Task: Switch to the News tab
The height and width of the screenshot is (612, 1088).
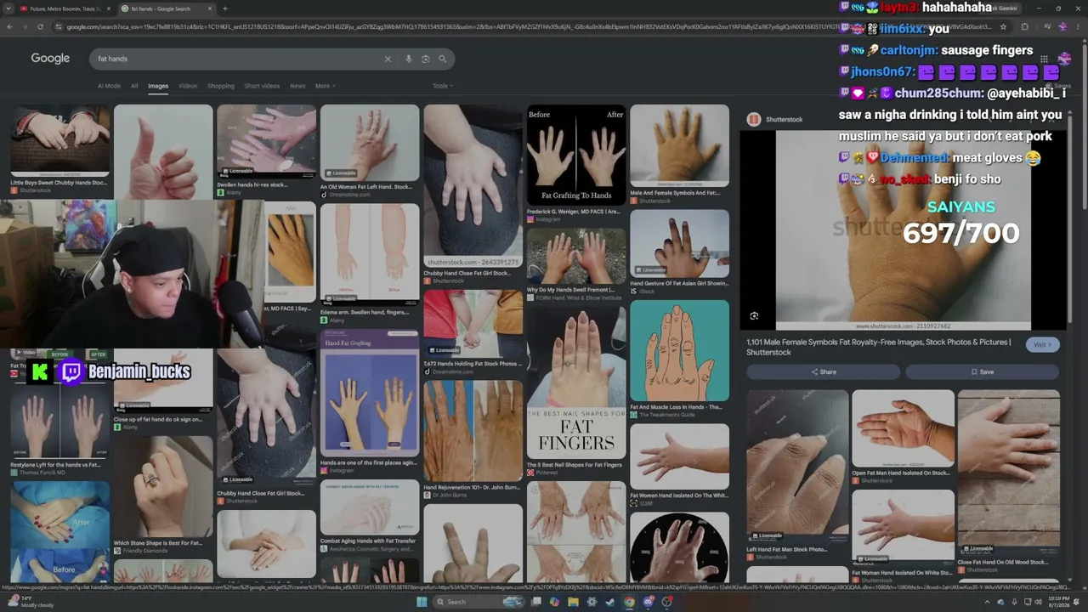Action: [x=297, y=86]
